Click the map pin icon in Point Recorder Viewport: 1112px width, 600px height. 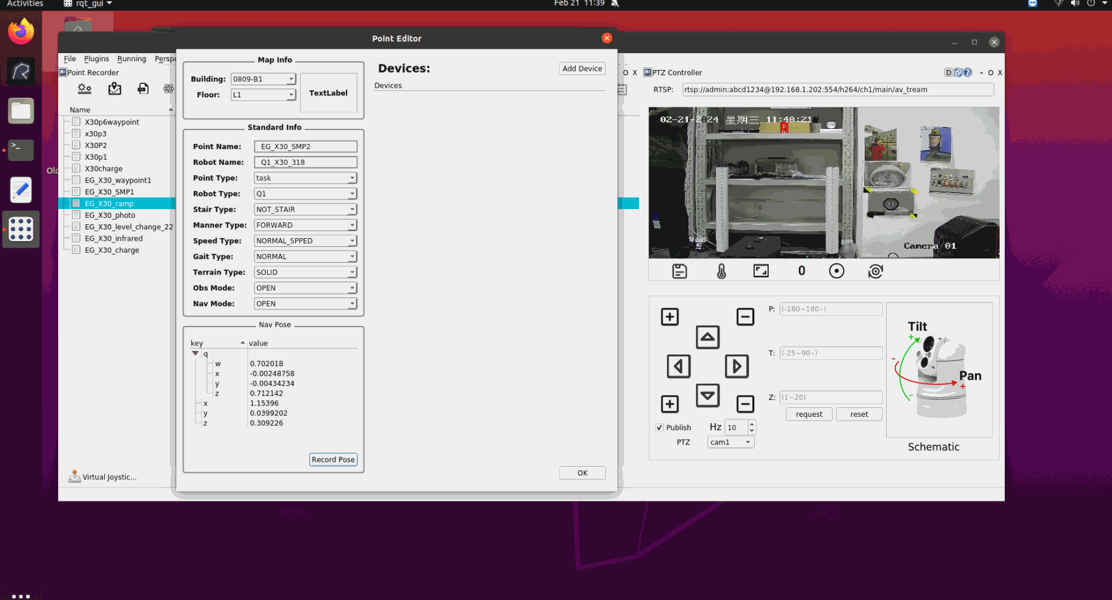114,89
